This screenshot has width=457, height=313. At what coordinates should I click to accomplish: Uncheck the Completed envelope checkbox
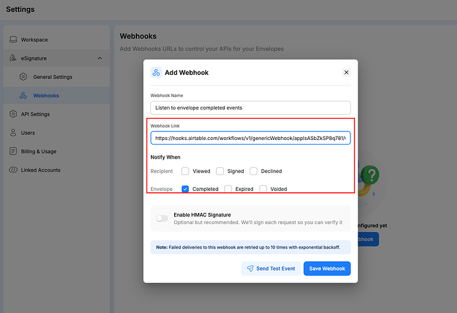185,189
